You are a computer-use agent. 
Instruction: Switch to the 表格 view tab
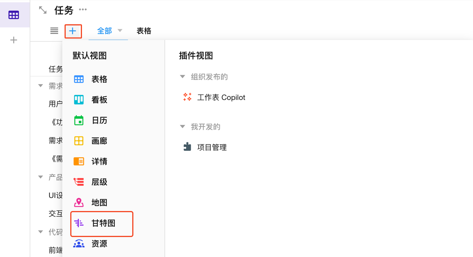click(x=144, y=31)
